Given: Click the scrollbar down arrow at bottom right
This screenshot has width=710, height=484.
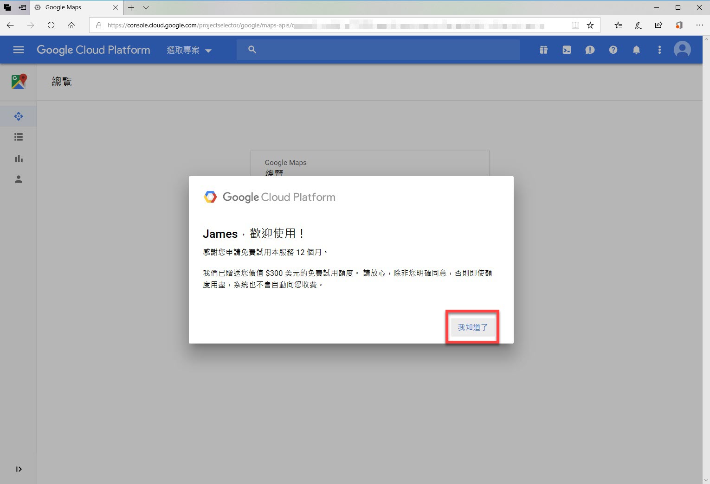Looking at the screenshot, I should (706, 480).
